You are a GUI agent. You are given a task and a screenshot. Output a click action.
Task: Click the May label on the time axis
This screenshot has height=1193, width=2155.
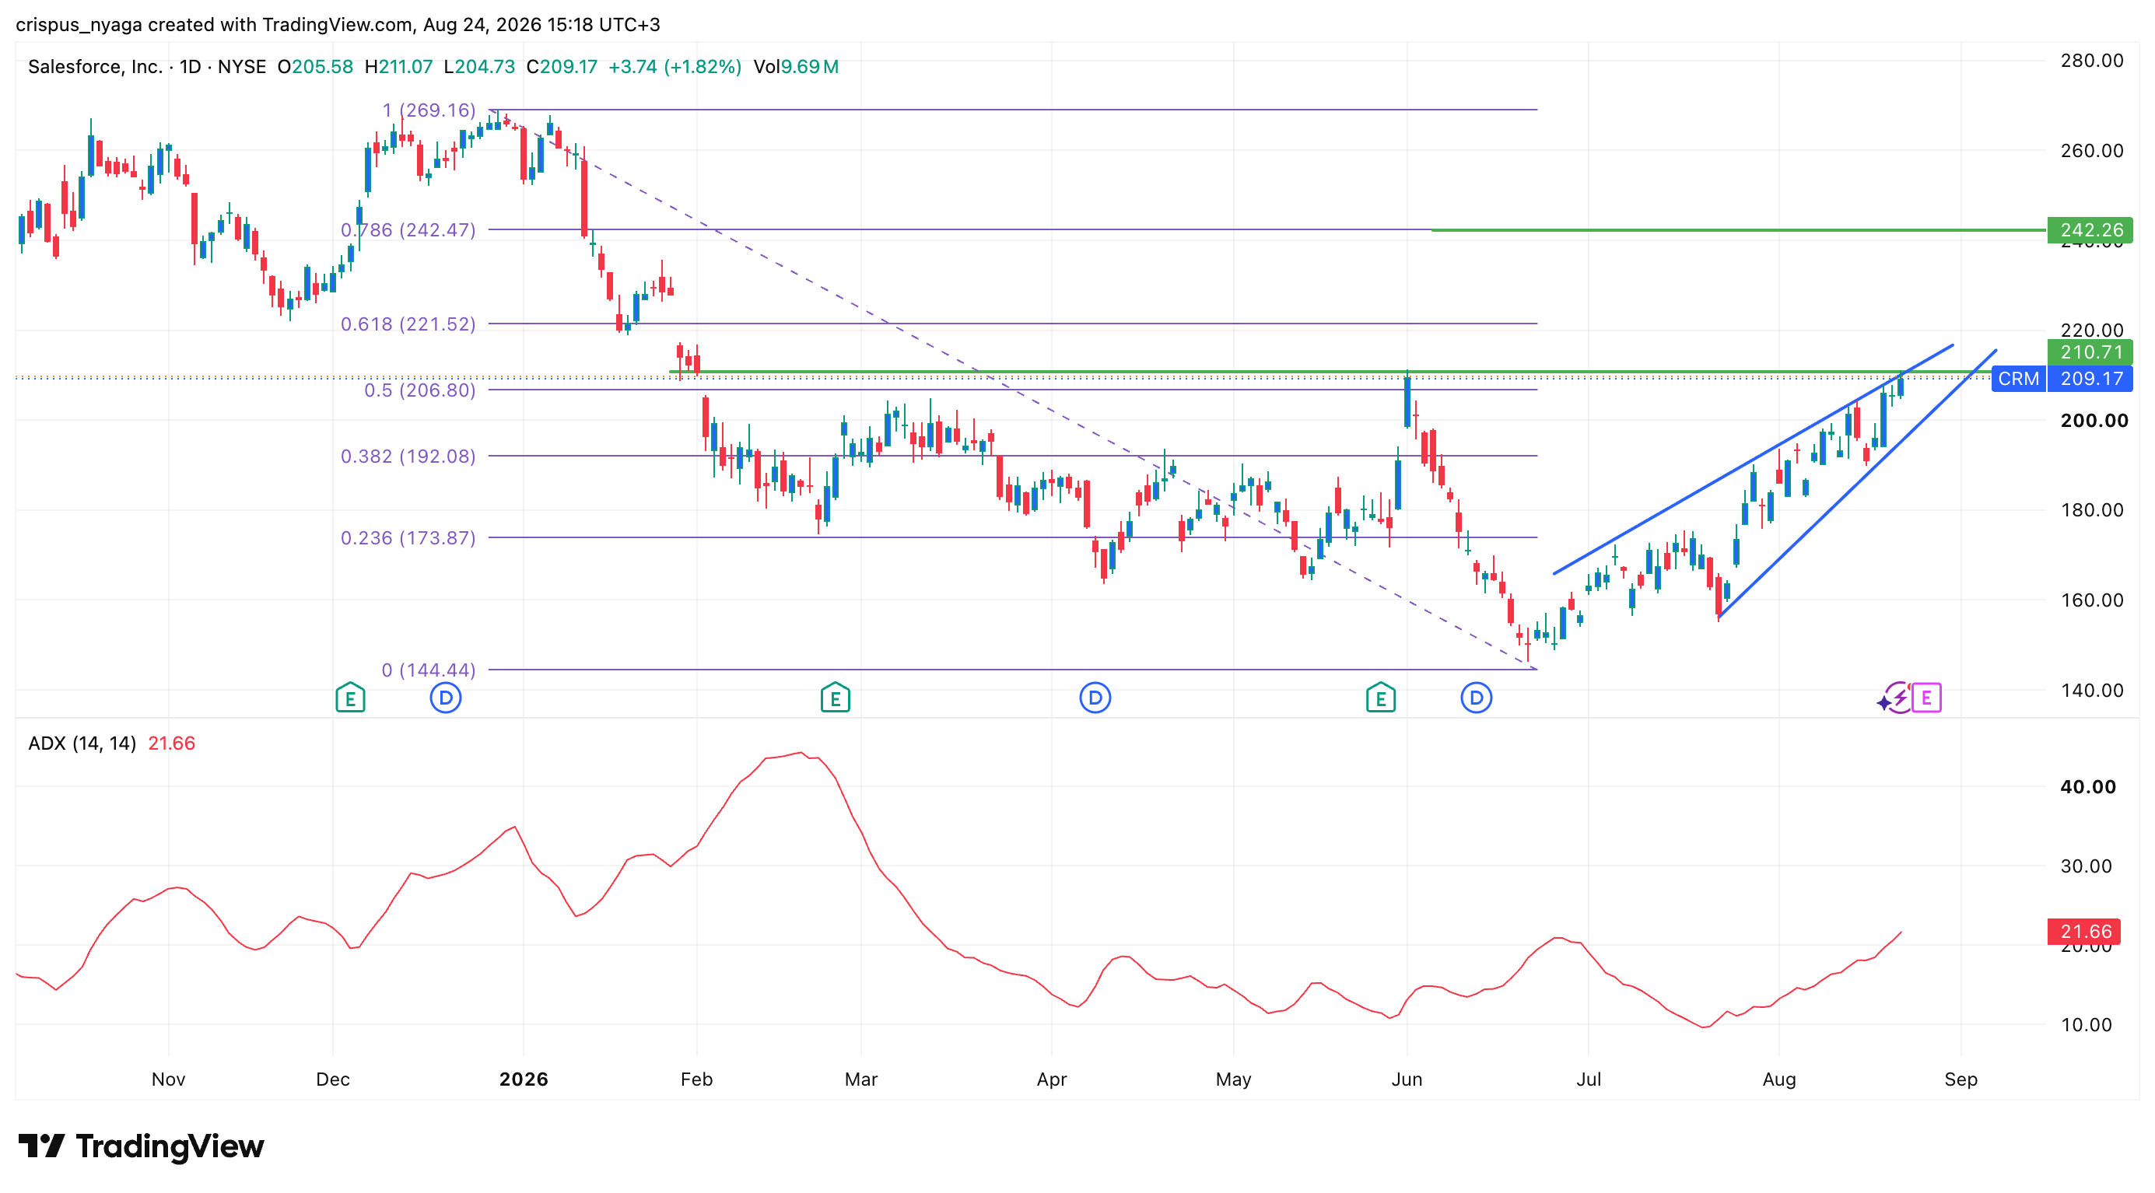tap(1234, 1079)
